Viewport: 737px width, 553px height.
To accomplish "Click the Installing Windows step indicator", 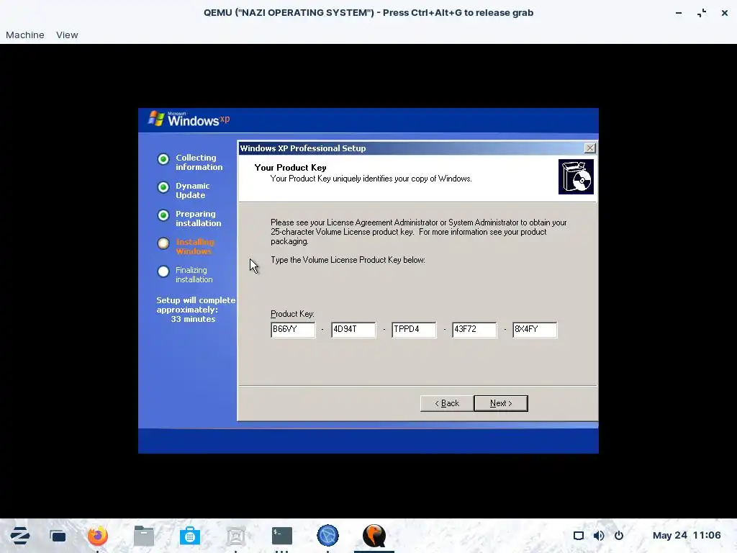I will (163, 243).
